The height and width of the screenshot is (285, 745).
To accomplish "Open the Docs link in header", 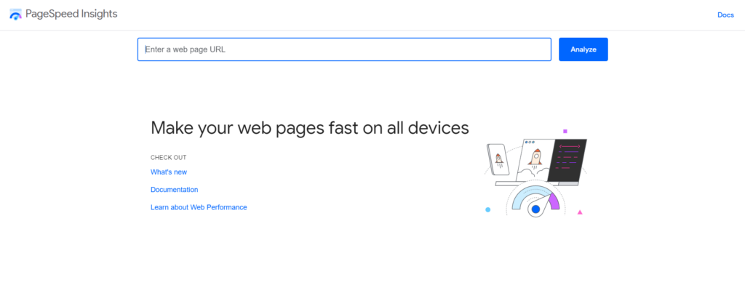I will tap(725, 15).
